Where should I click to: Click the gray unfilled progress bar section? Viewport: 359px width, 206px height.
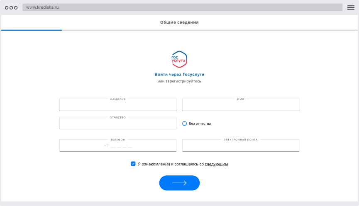(x=208, y=30)
